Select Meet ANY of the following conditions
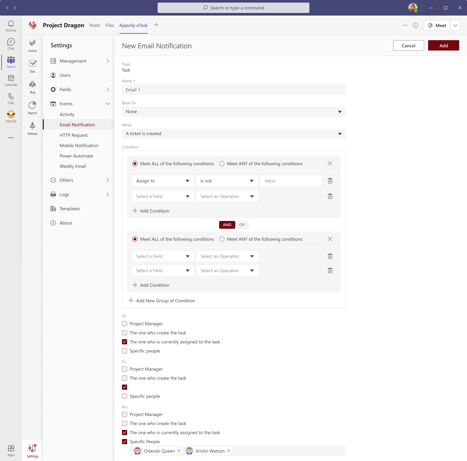The height and width of the screenshot is (461, 467). pyautogui.click(x=222, y=164)
